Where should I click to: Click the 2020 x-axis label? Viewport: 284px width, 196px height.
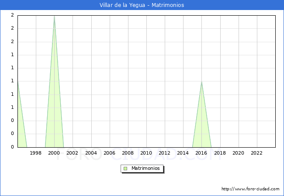coord(239,153)
